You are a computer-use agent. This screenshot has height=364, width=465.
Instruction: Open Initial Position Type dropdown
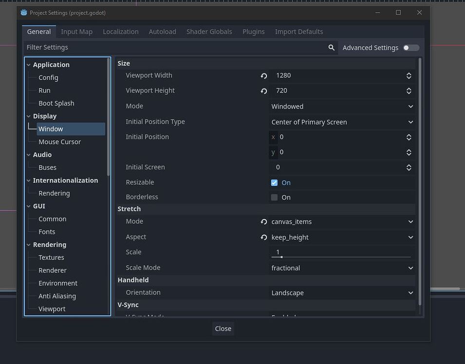pyautogui.click(x=342, y=122)
